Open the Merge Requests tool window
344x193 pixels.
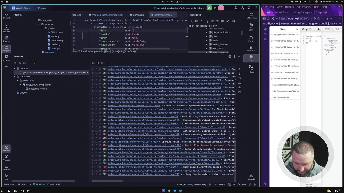[x=6, y=28]
